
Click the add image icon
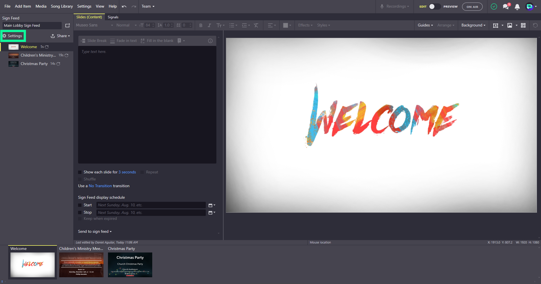[510, 25]
